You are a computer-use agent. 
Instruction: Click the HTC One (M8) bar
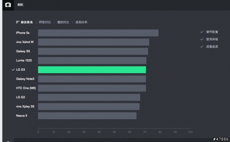(x=92, y=88)
